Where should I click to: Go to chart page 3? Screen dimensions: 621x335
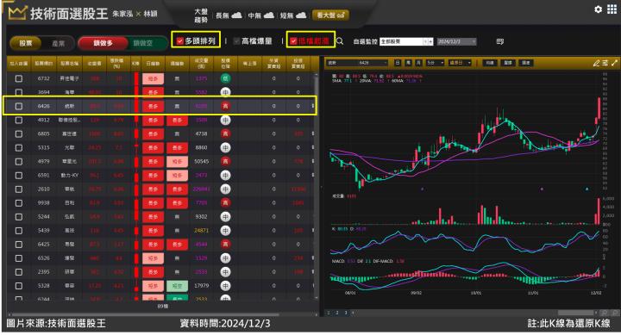pos(346,313)
